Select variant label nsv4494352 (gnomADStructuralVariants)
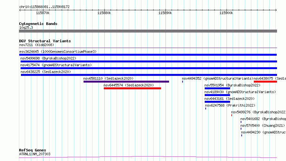Viewport: 286px width, 161px height. (x=218, y=78)
